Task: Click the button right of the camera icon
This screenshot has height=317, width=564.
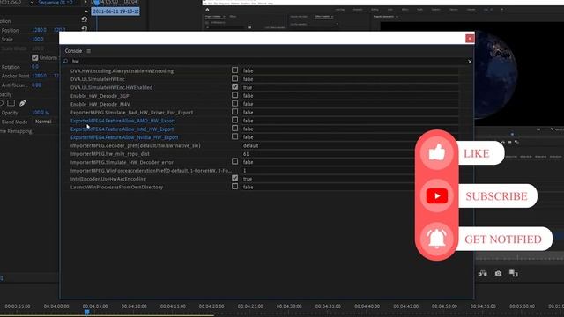Action: [514, 274]
